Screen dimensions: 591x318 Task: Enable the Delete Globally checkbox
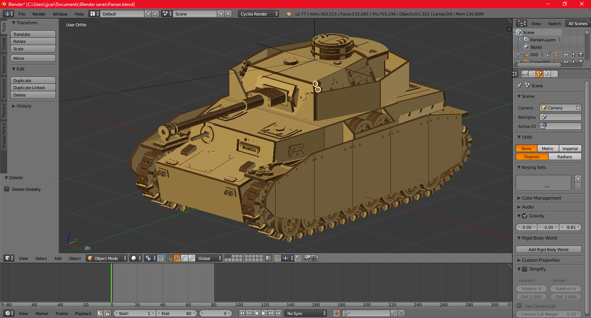point(7,189)
